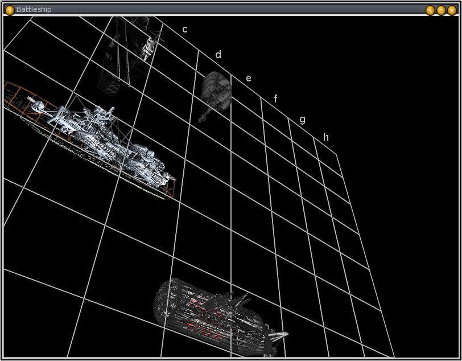This screenshot has height=361, width=462.
Task: Select column label "g"
Action: point(302,120)
